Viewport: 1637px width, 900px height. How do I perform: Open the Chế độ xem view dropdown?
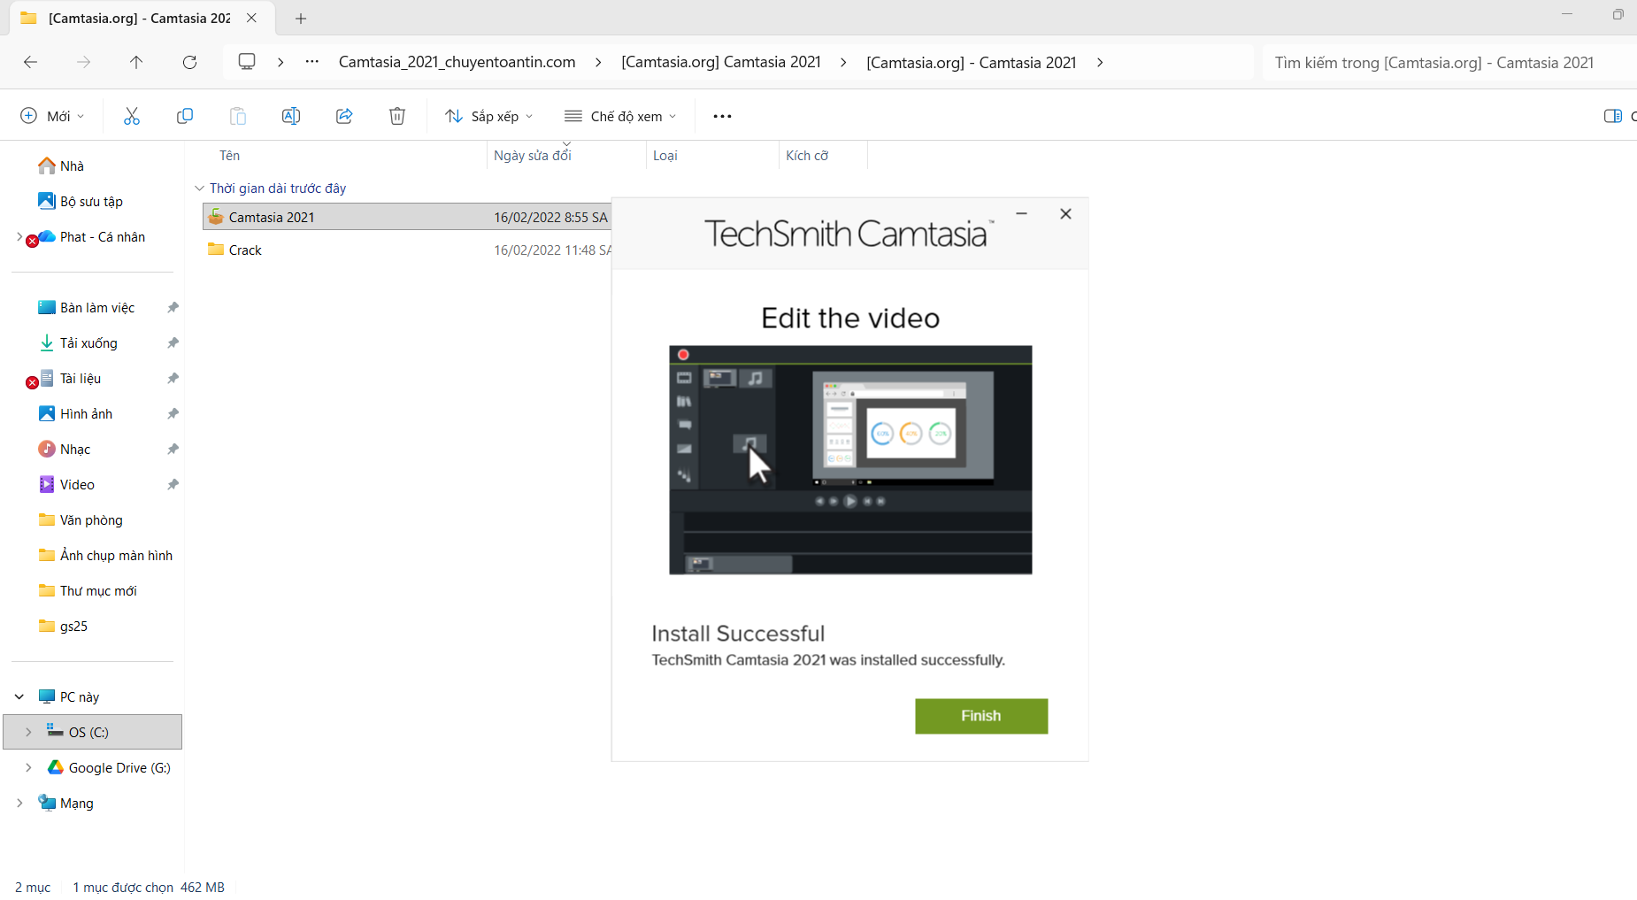[620, 116]
